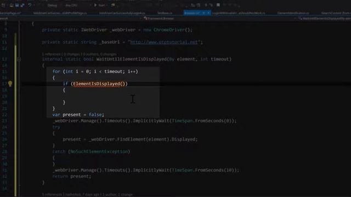351x197 pixels.
Task: Click the Open File folder icon
Action: click(11, 5)
